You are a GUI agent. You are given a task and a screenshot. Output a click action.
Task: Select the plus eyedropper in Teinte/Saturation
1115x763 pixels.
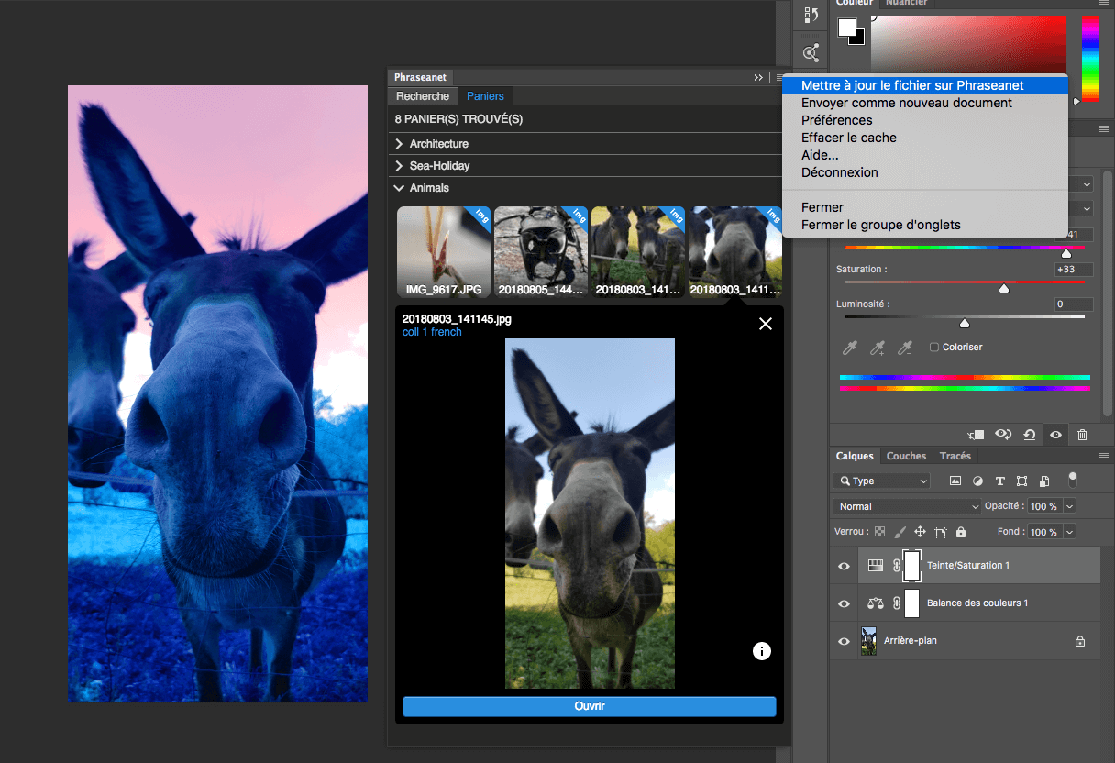tap(878, 348)
